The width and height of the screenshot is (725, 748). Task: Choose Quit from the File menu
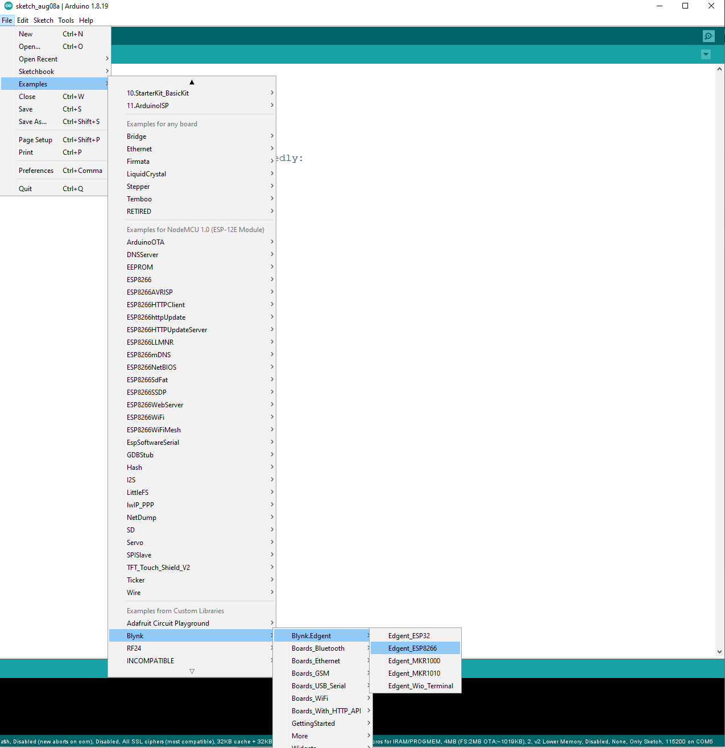(x=55, y=189)
